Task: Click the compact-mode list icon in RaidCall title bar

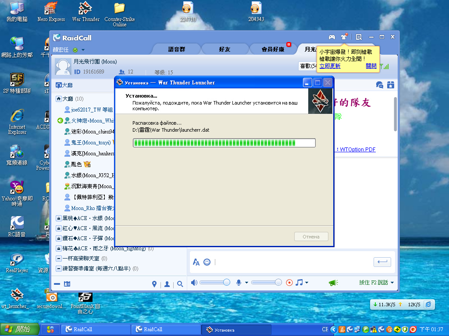Action: tap(359, 37)
